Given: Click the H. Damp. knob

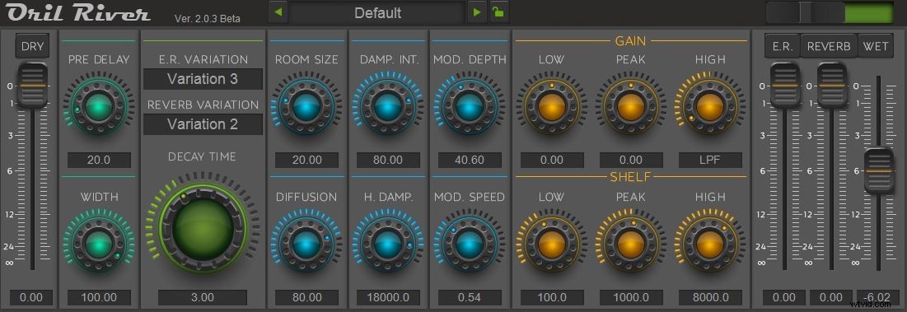Looking at the screenshot, I should point(387,245).
